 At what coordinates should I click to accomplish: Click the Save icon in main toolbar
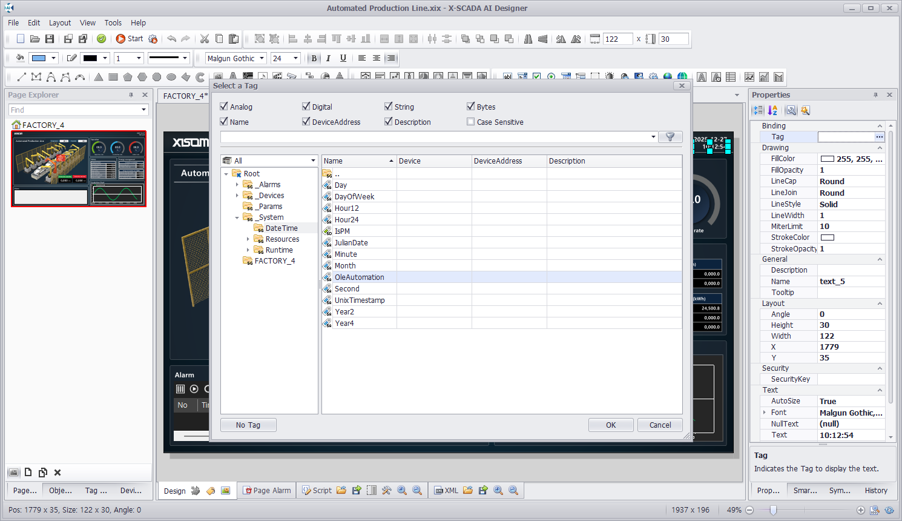click(50, 39)
